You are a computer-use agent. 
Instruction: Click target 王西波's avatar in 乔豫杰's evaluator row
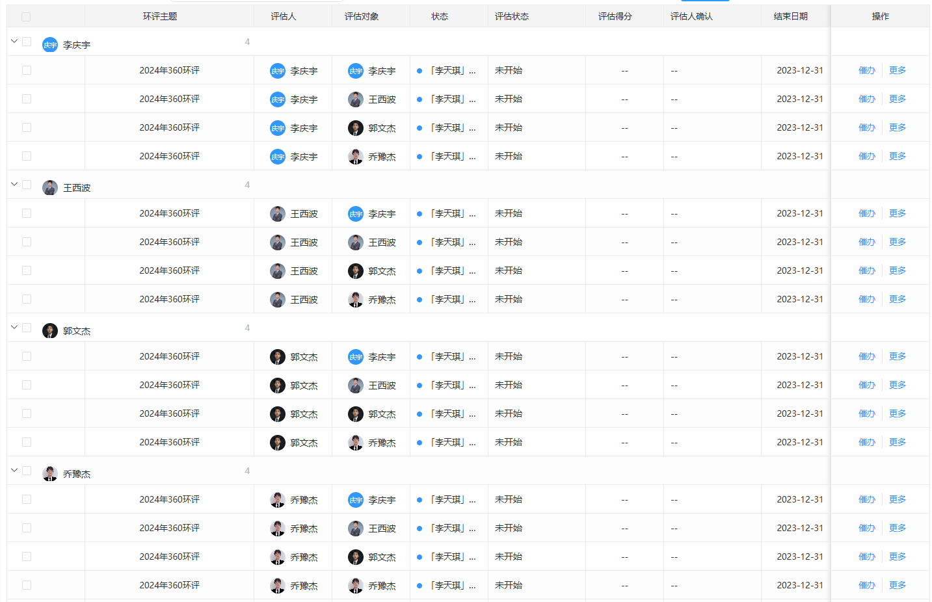coord(355,529)
